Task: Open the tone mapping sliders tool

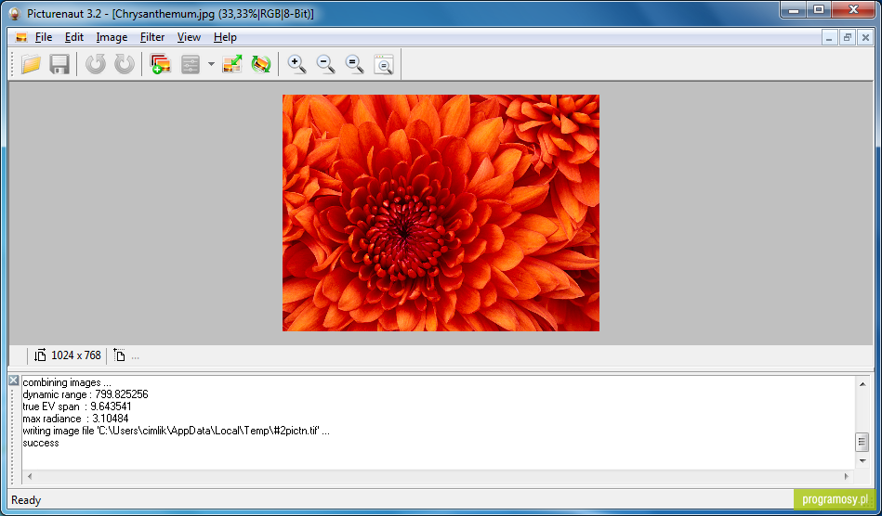Action: (x=191, y=64)
